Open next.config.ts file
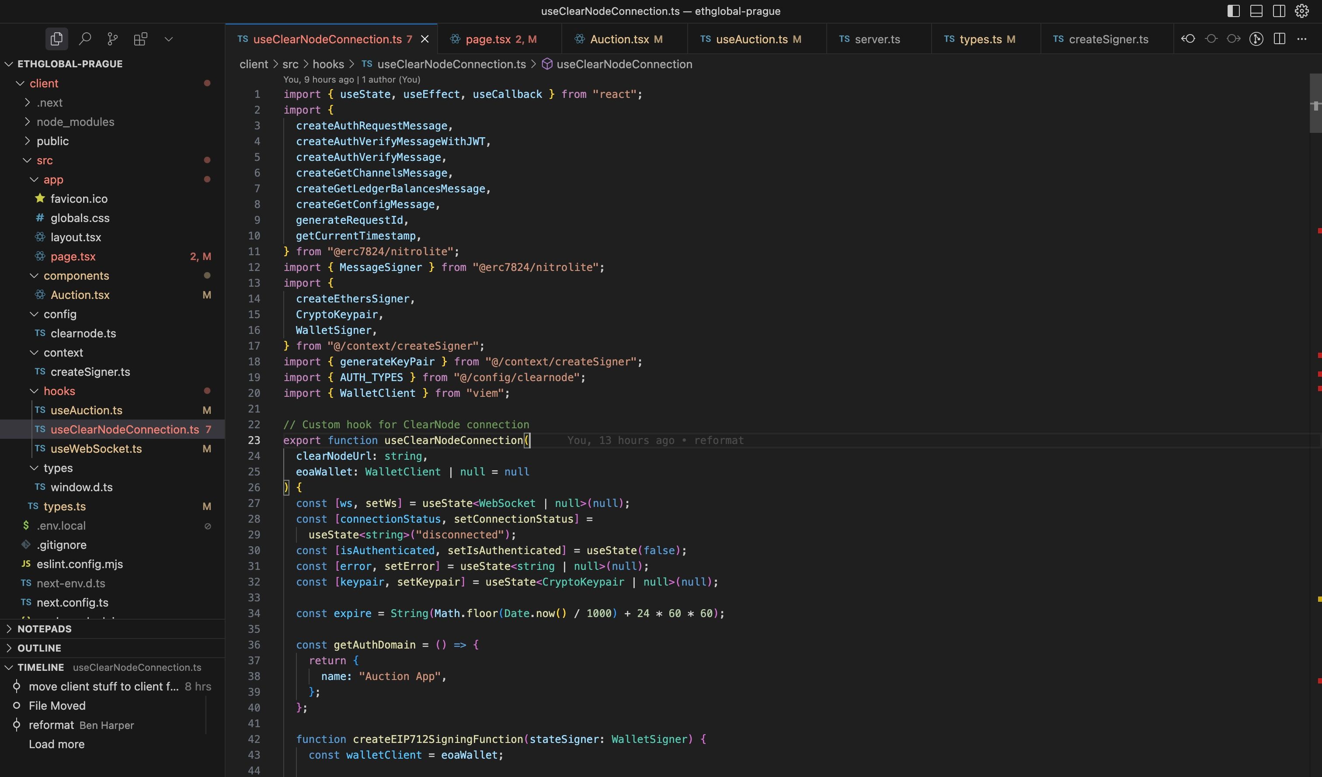 [x=112, y=602]
